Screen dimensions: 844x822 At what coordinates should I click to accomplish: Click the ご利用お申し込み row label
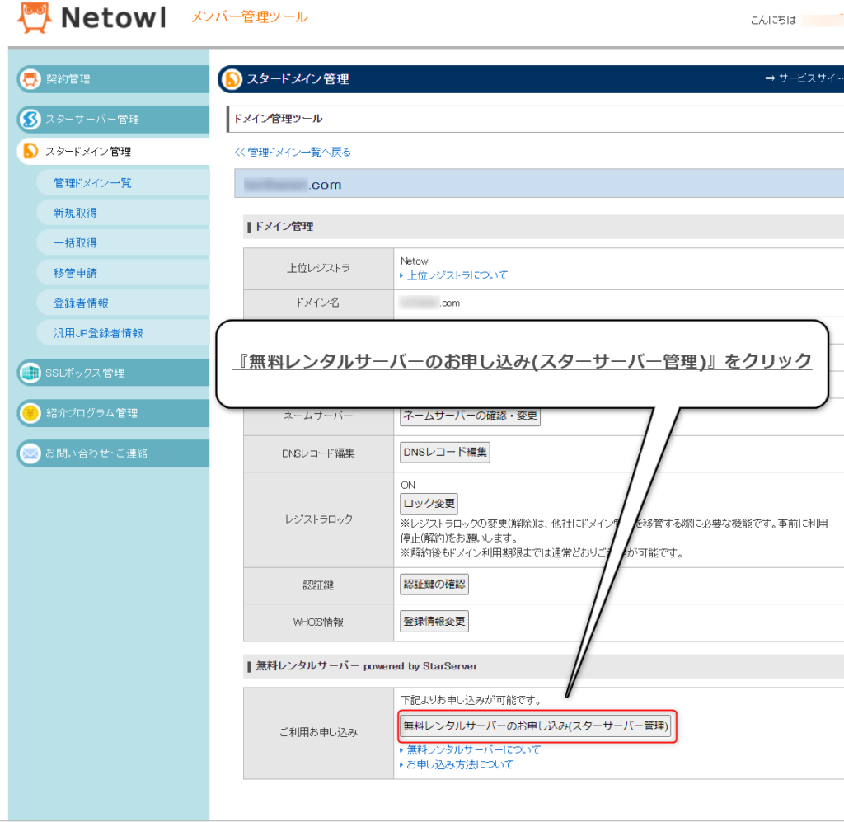click(319, 732)
